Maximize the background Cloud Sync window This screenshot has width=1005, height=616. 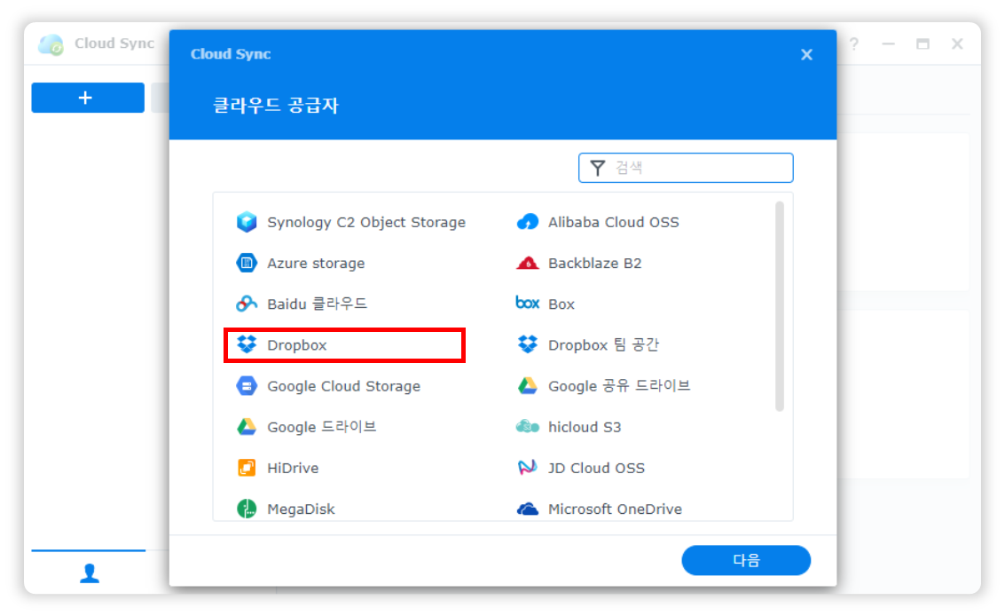[x=923, y=43]
